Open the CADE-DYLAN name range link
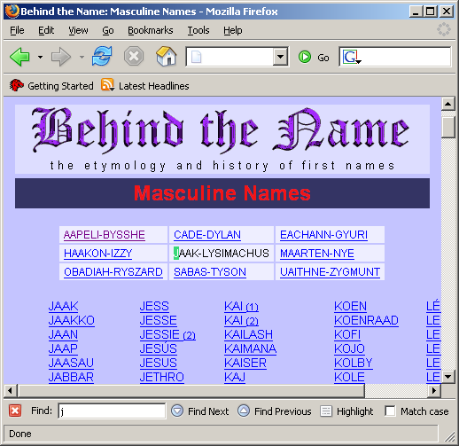The height and width of the screenshot is (446, 459). 207,235
